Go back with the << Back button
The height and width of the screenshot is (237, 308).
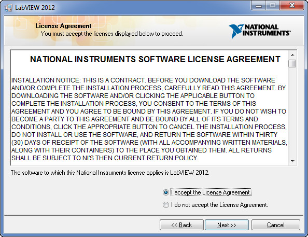click(181, 225)
